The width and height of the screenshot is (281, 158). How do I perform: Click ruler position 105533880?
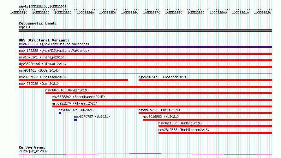pos(174,13)
